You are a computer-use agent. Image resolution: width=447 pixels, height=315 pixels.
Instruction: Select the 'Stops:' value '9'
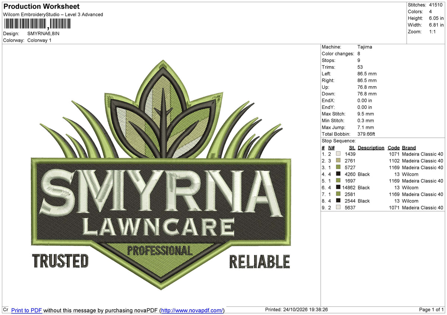[x=359, y=60]
